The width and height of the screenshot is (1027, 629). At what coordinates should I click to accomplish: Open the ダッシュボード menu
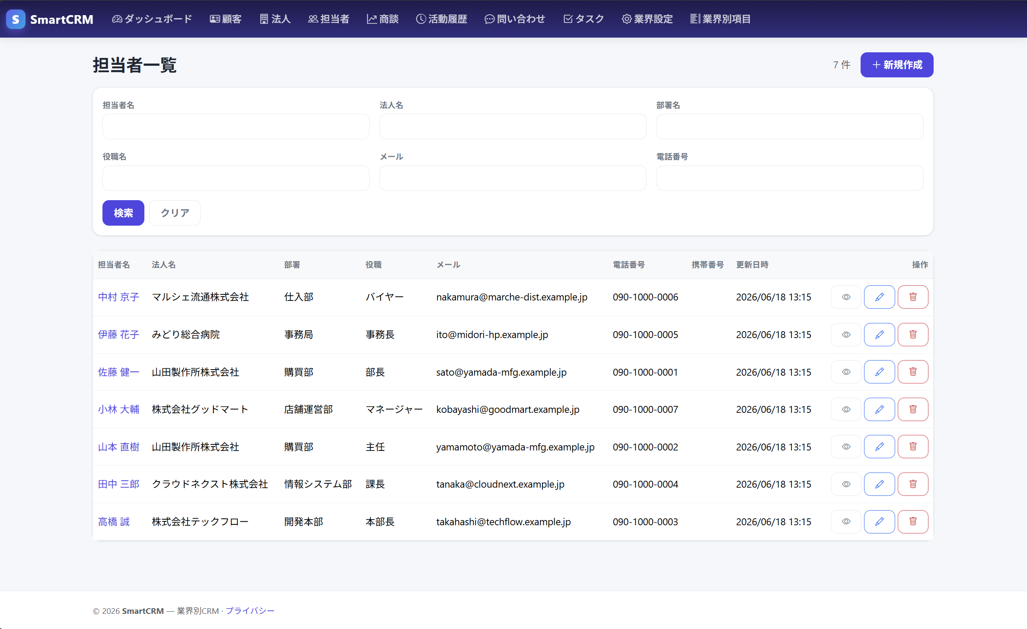coord(152,19)
